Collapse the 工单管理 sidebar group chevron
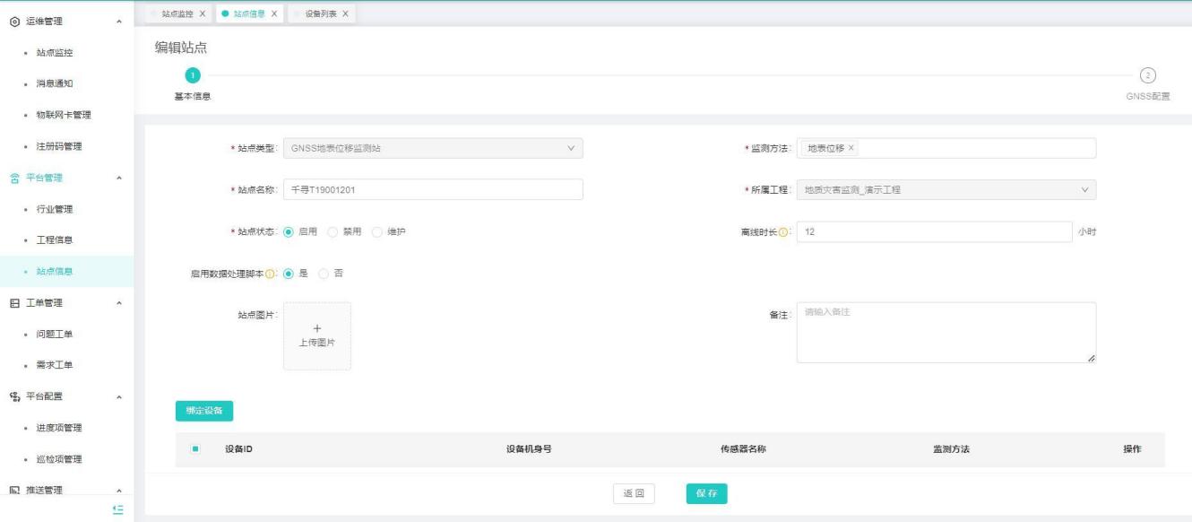Image resolution: width=1192 pixels, height=522 pixels. [119, 303]
